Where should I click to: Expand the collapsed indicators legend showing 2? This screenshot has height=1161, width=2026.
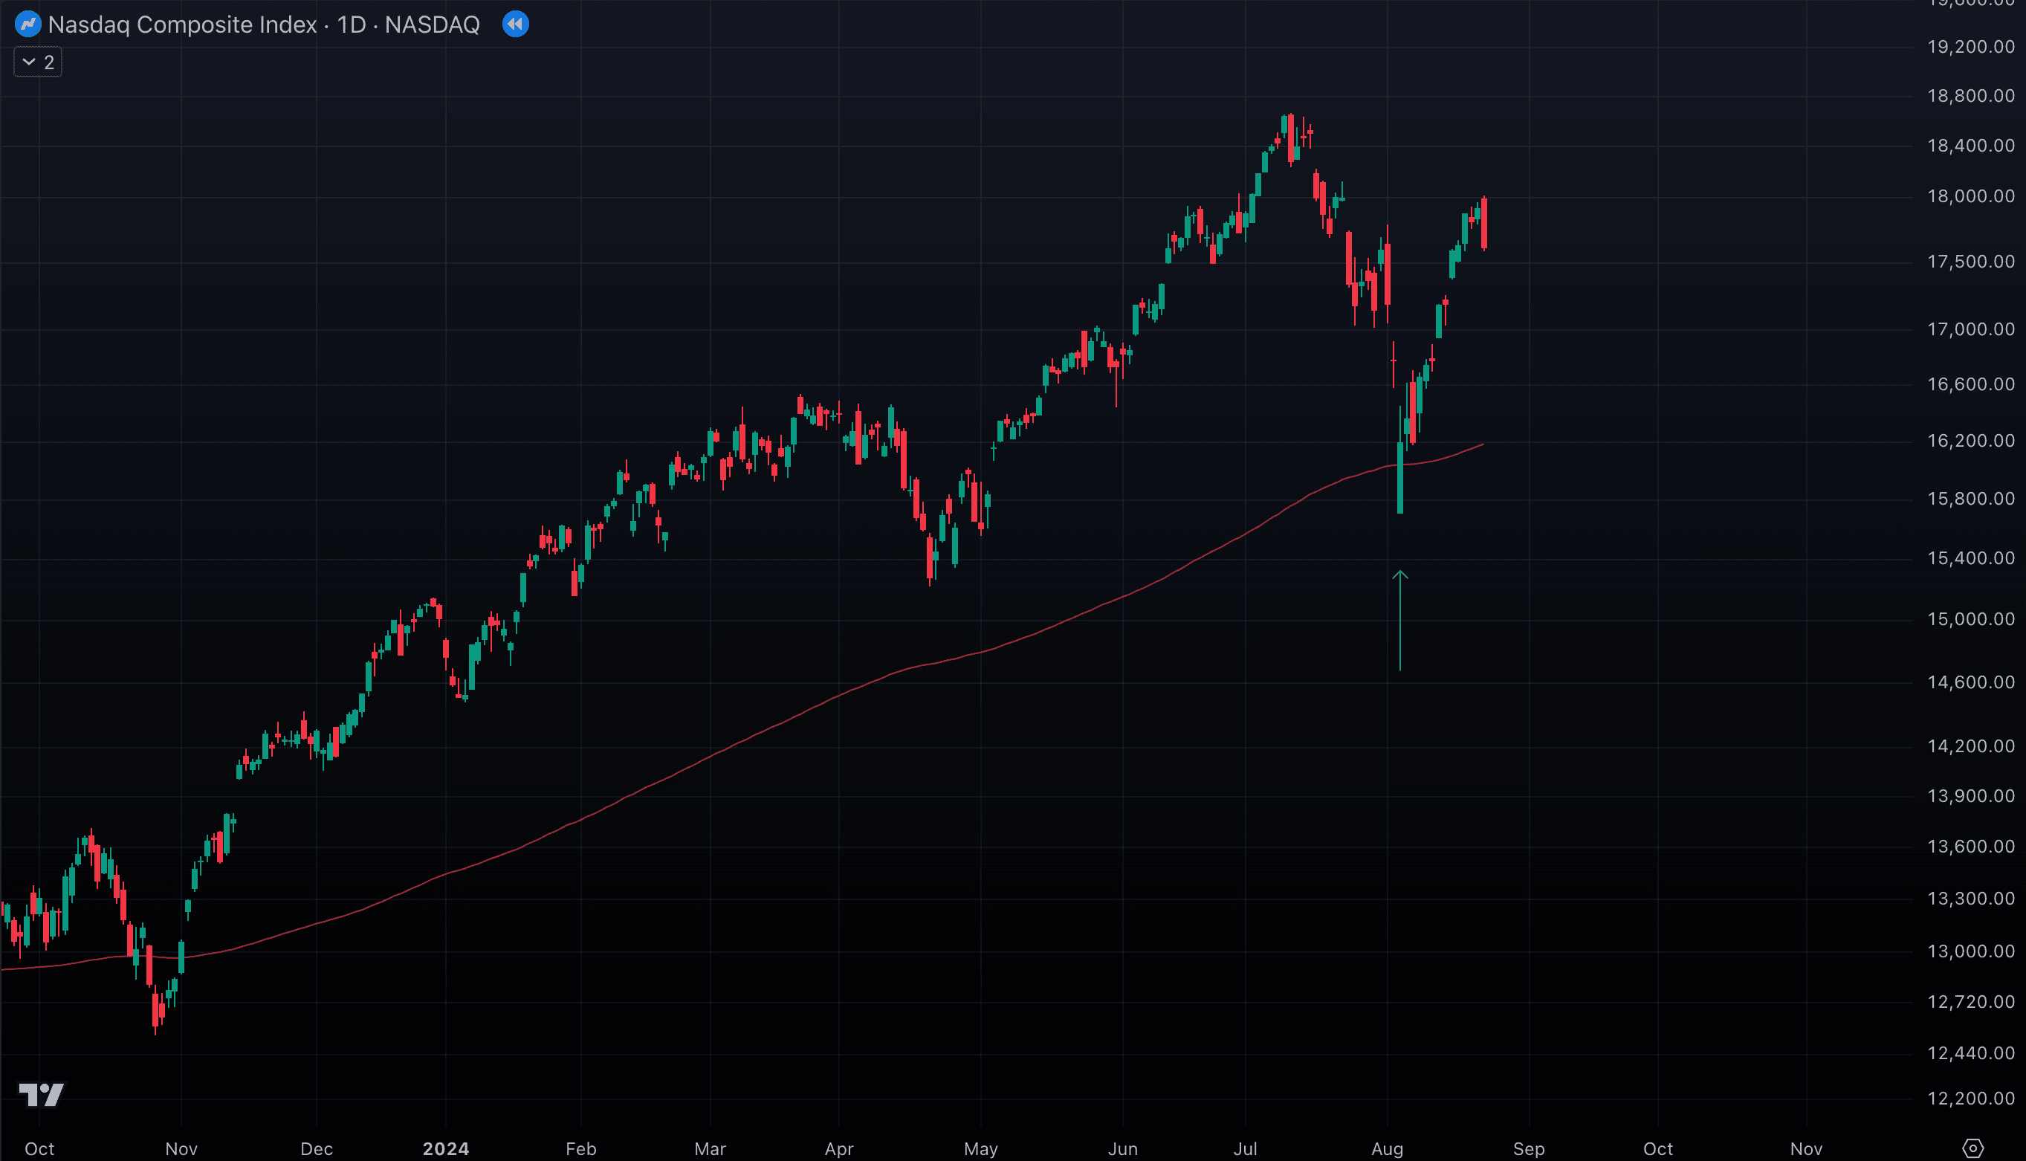tap(37, 62)
